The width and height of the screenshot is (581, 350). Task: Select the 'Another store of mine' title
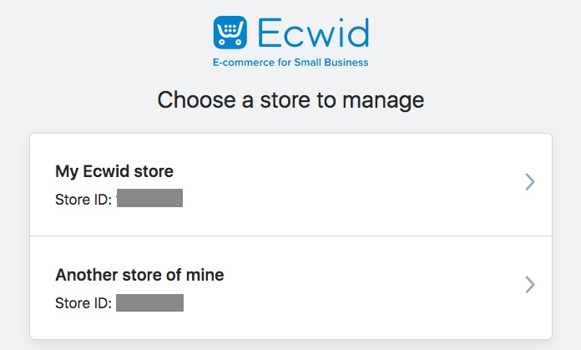139,275
